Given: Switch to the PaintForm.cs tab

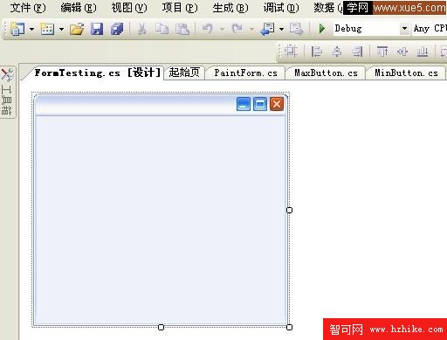Looking at the screenshot, I should tap(246, 73).
